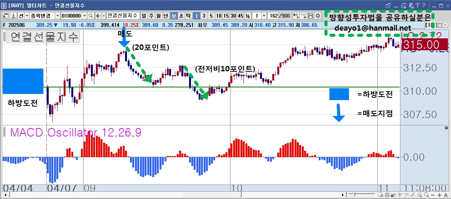451x199 pixels.
Task: Click the 30-minute interval button
Action: pyautogui.click(x=233, y=15)
